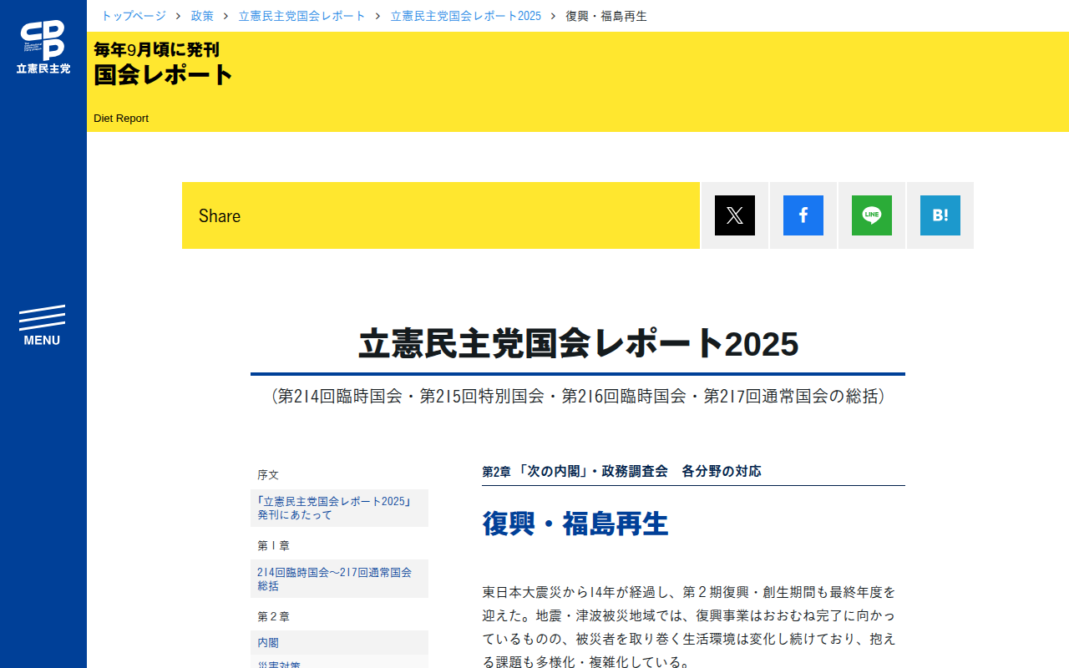
Task: Go to トップページ breadcrumb link
Action: tap(134, 16)
